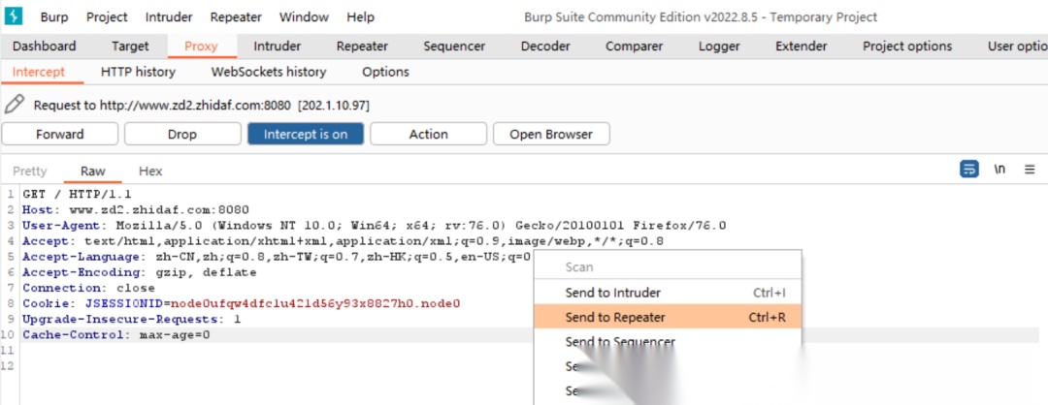
Task: Open the User options tab
Action: point(1017,47)
